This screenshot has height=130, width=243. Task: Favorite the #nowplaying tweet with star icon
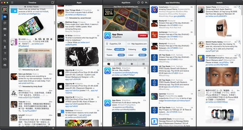coord(44,39)
